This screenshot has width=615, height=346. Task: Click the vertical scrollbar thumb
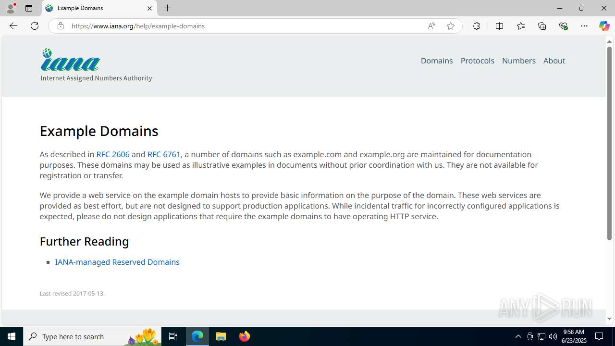[x=609, y=143]
